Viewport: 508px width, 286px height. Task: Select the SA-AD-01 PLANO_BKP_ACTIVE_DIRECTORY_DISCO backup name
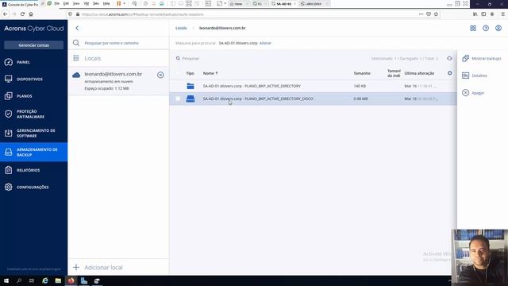click(258, 99)
